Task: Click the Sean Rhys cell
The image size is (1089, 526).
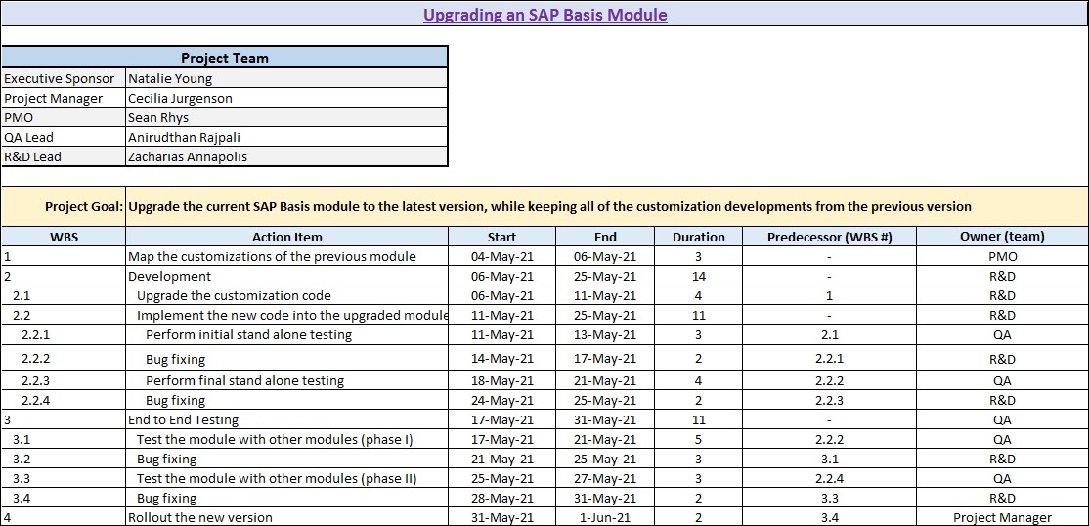Action: (286, 117)
